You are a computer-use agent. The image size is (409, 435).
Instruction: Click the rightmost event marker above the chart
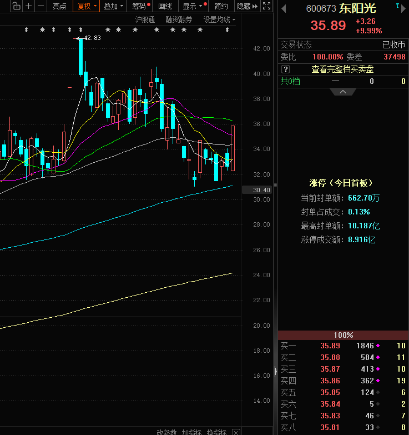coord(227,29)
